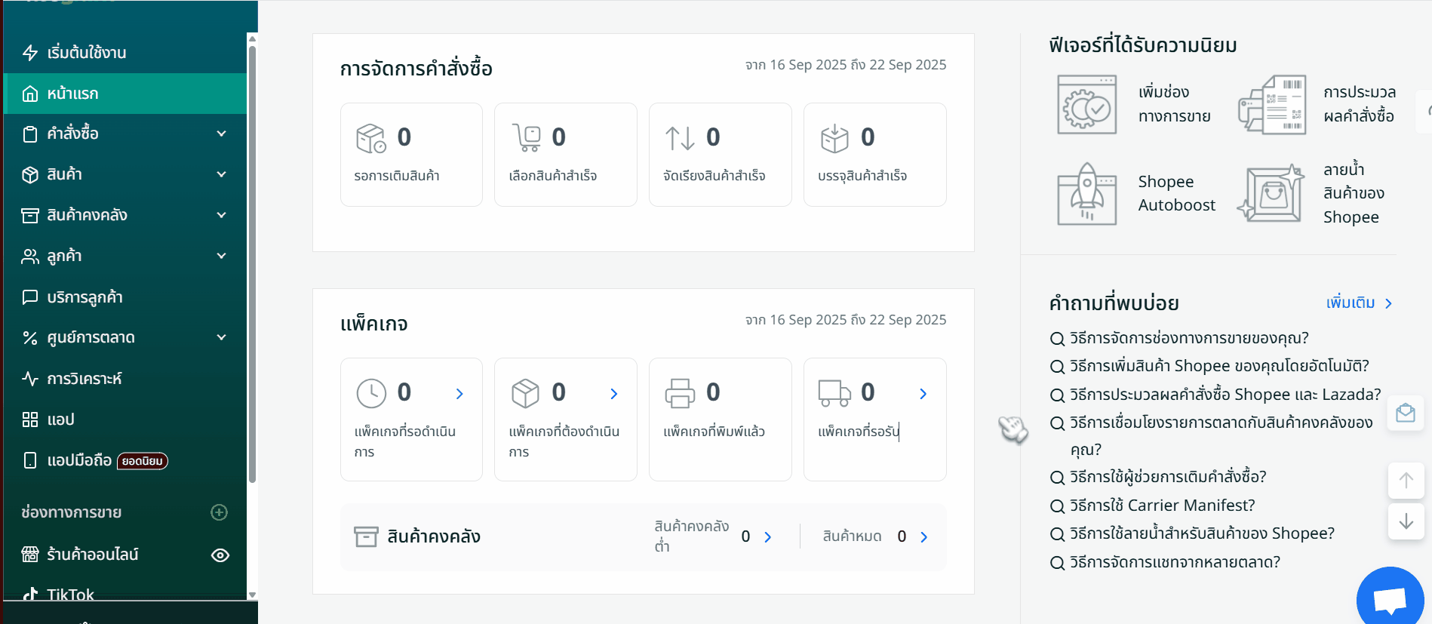The width and height of the screenshot is (1432, 624).
Task: Click the order processing barcode icon
Action: 1272,105
